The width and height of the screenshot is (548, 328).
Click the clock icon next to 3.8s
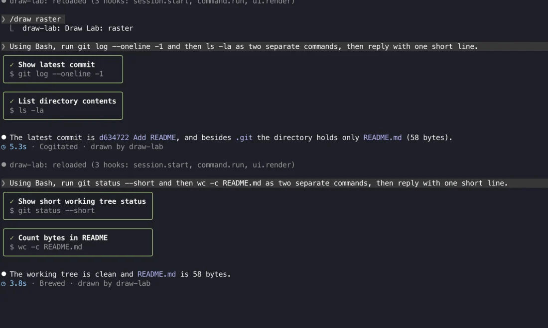pos(3,284)
